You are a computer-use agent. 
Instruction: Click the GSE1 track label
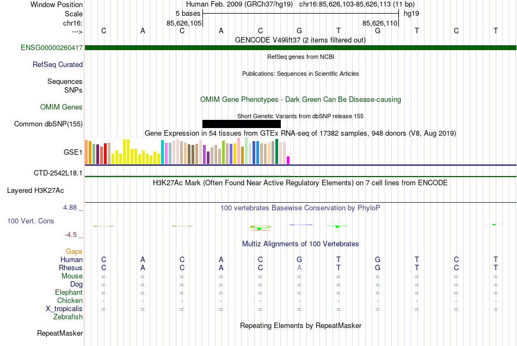pos(73,152)
